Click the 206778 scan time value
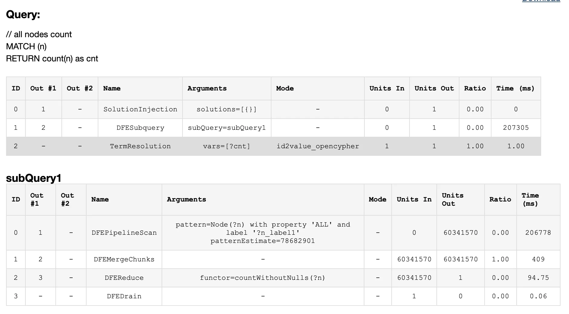 click(538, 233)
